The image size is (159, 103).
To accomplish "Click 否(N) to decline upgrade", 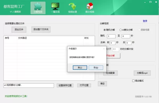I will pyautogui.click(x=96, y=68).
